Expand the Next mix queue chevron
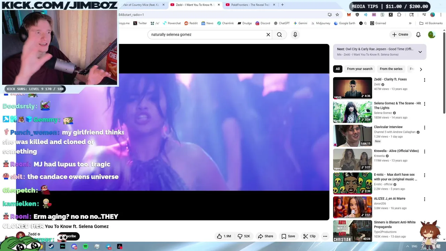Viewport: 446px width, 251px height. click(420, 52)
